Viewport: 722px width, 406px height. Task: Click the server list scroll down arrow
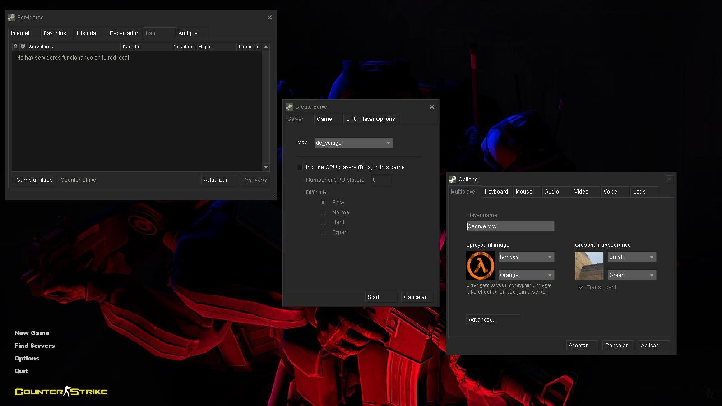[266, 167]
